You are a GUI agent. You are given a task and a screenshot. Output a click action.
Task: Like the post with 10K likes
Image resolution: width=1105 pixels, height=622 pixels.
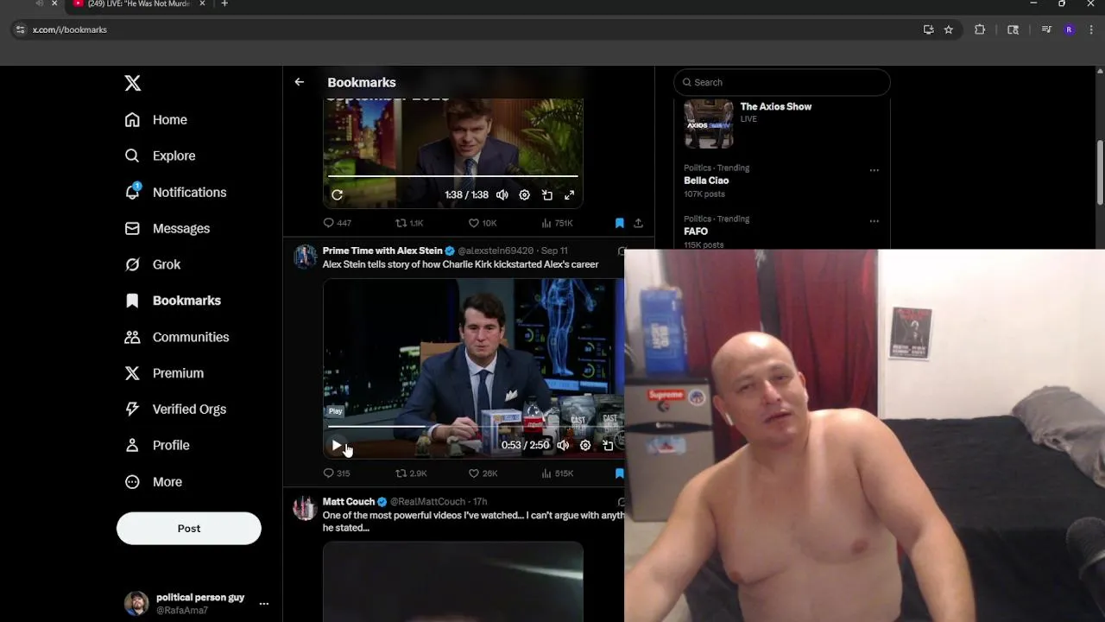point(482,223)
